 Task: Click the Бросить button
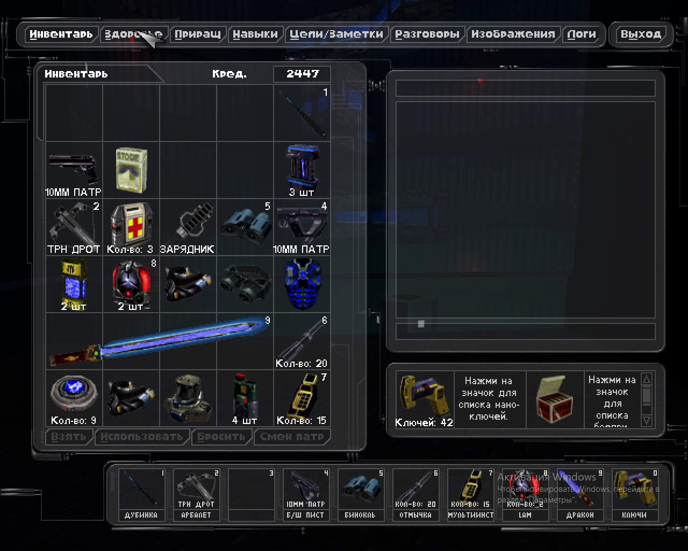tap(221, 436)
